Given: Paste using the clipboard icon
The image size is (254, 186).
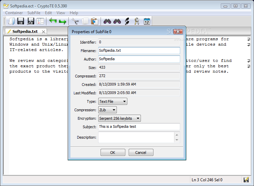Looking at the screenshot, I should (94, 21).
